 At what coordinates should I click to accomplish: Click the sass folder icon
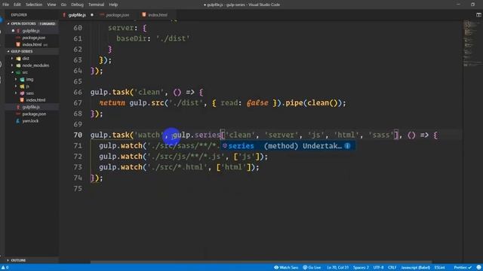(22, 93)
